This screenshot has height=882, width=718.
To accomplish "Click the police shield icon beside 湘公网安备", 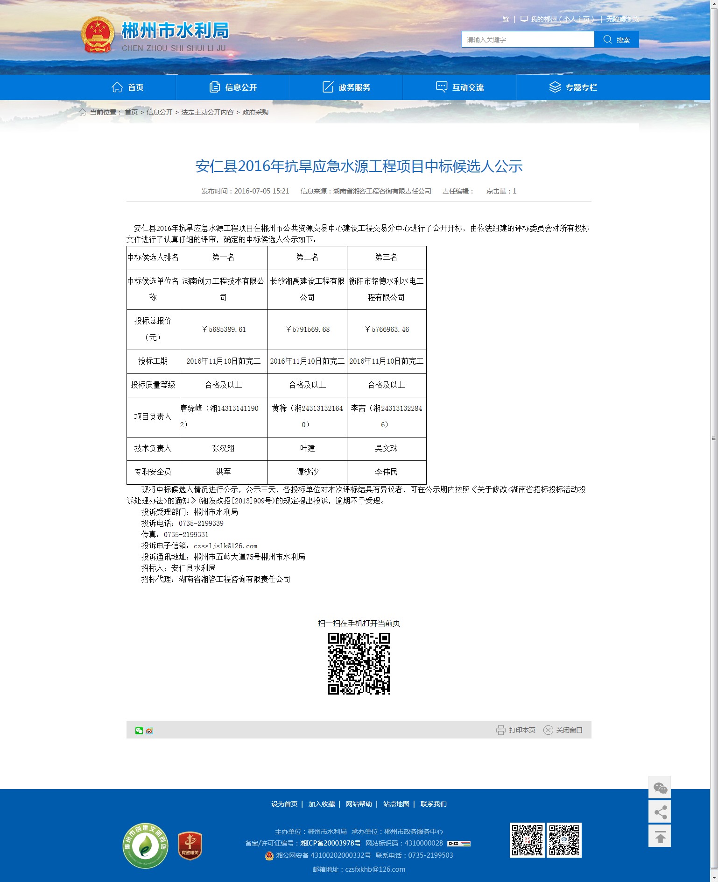I will point(269,855).
